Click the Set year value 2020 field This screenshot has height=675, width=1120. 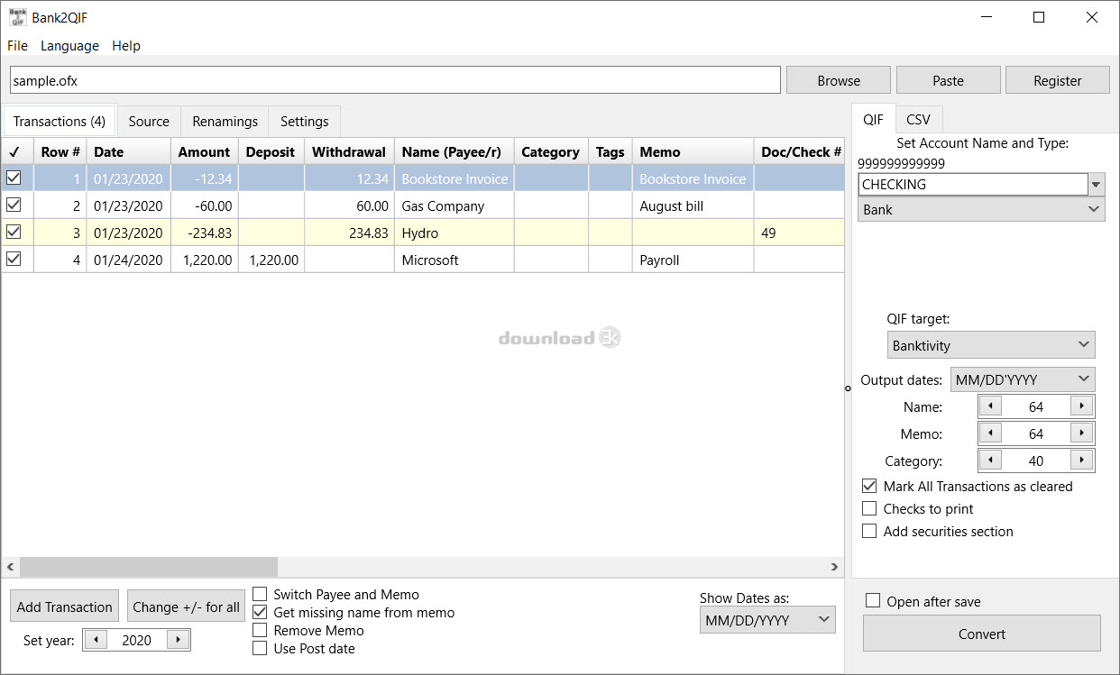[x=137, y=640]
